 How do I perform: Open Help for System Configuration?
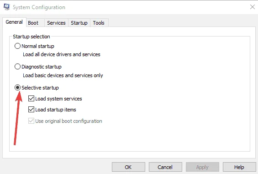point(239,167)
